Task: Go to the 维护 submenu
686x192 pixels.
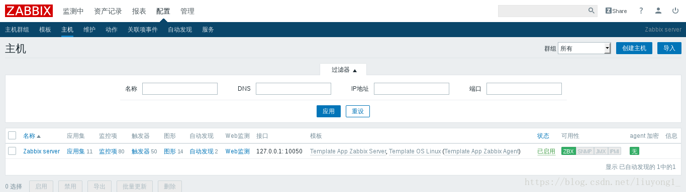Action: (x=89, y=30)
